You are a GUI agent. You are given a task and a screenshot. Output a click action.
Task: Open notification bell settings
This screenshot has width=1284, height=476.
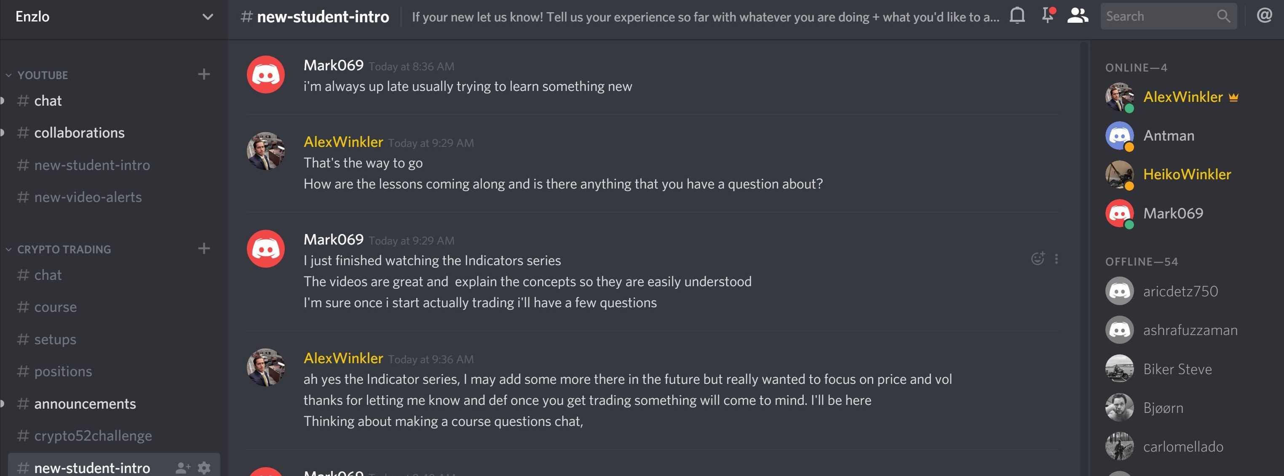coord(1017,16)
